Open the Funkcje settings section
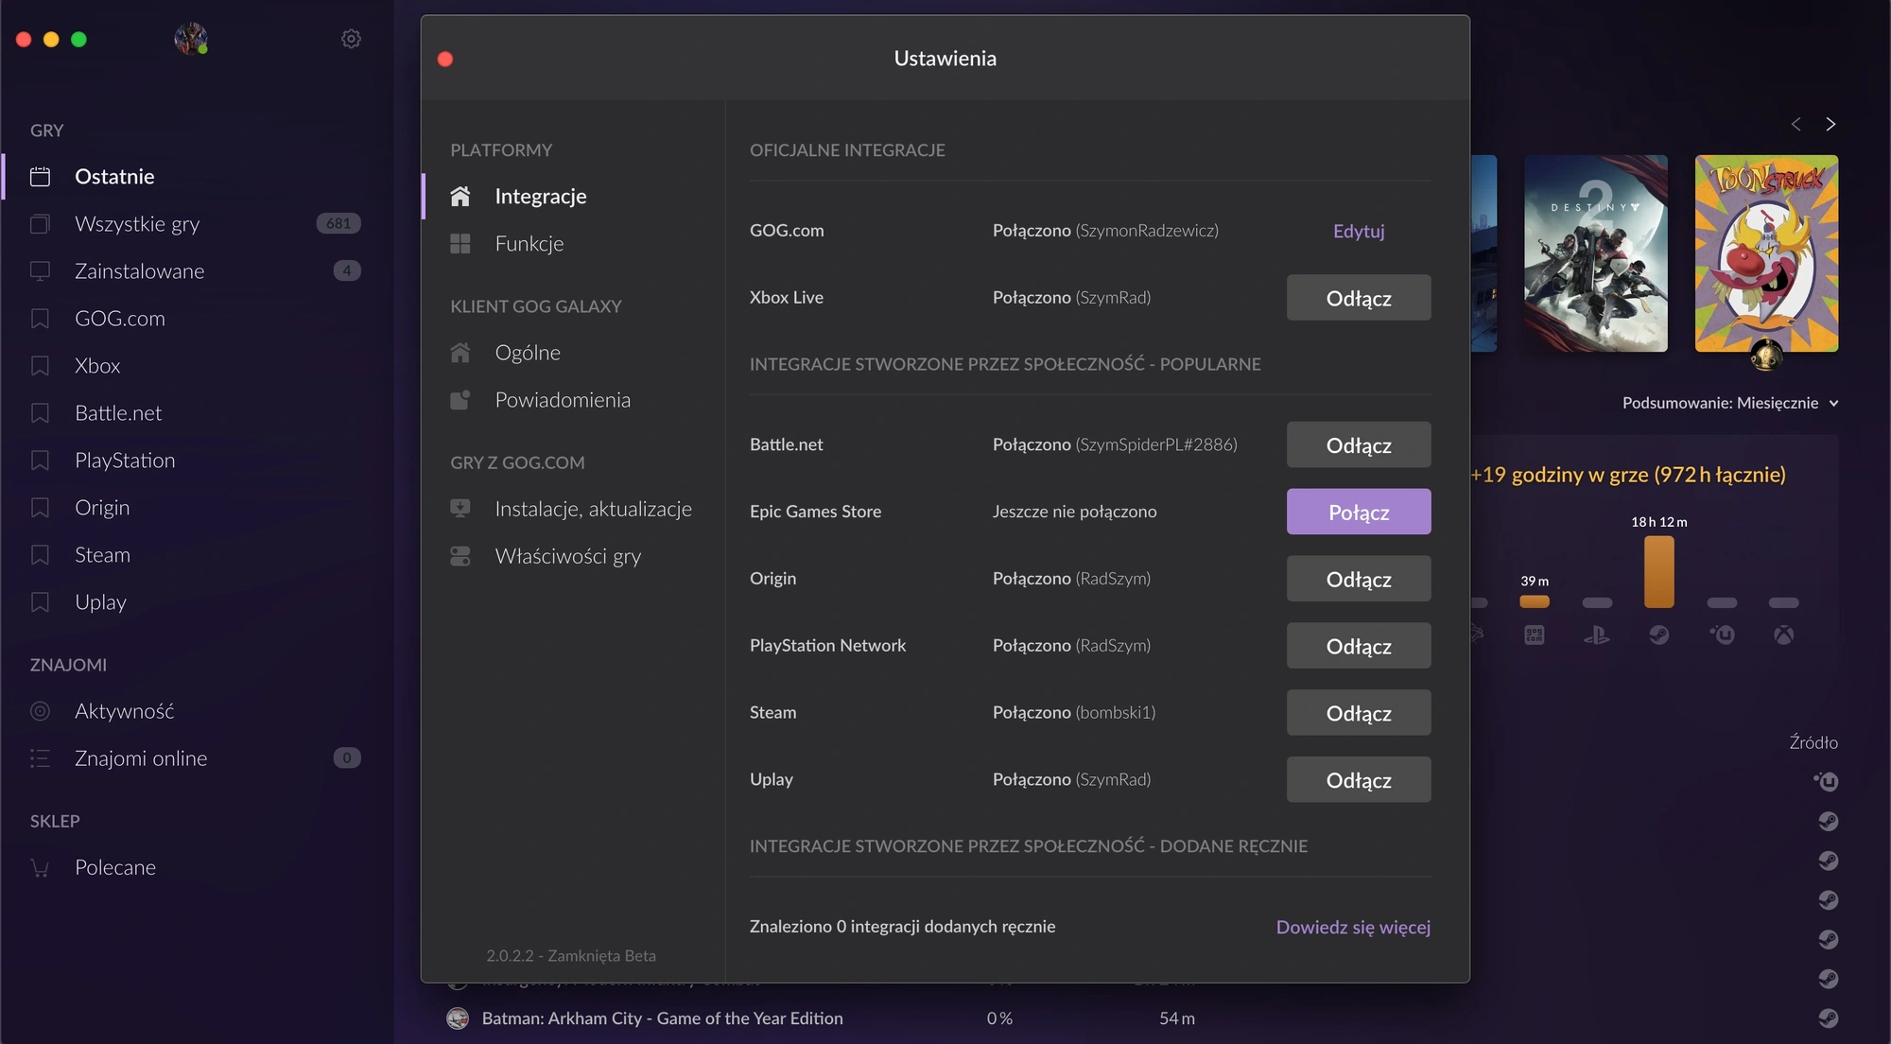Screen dimensions: 1891x1044 pyautogui.click(x=529, y=244)
